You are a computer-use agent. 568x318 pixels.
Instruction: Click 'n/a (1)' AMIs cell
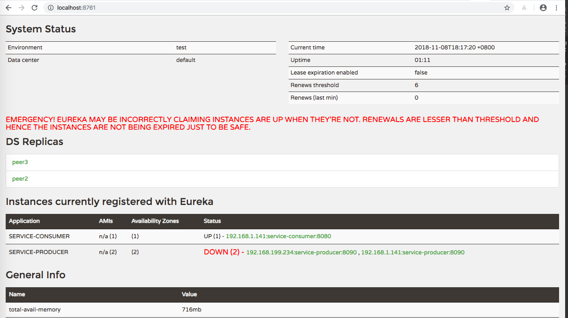(108, 236)
